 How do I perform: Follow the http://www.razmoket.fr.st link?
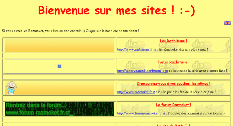[136, 92]
